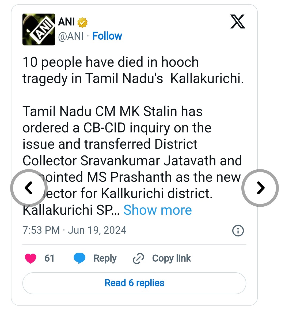The height and width of the screenshot is (312, 289).
Task: Open the 7:53 PM Jun 19, 2024 timestamp
Action: click(74, 230)
